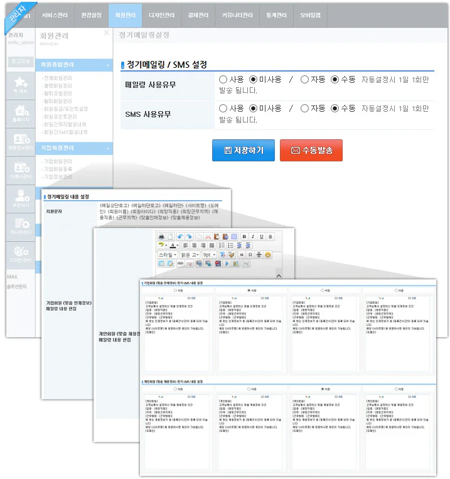450x479 pixels.
Task: Undo the last action in the editor toolbar
Action: coord(180,237)
